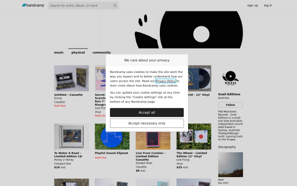Open the log in link
This screenshot has height=186, width=297.
268,5
